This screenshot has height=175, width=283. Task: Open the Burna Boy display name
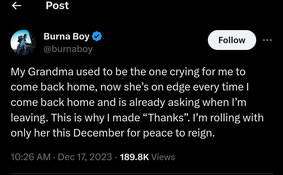tap(66, 36)
